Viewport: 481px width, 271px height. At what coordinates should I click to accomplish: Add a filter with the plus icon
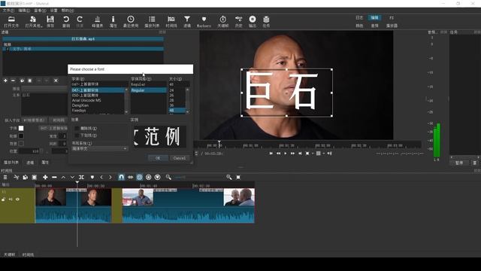[x=5, y=81]
